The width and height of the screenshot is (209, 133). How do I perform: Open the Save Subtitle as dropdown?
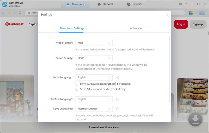coord(94,109)
